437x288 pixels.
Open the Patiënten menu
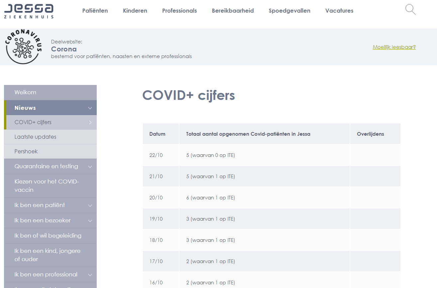click(x=95, y=11)
